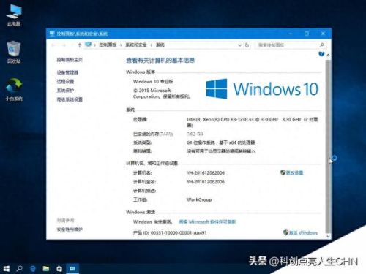Close the System window

coord(323,34)
